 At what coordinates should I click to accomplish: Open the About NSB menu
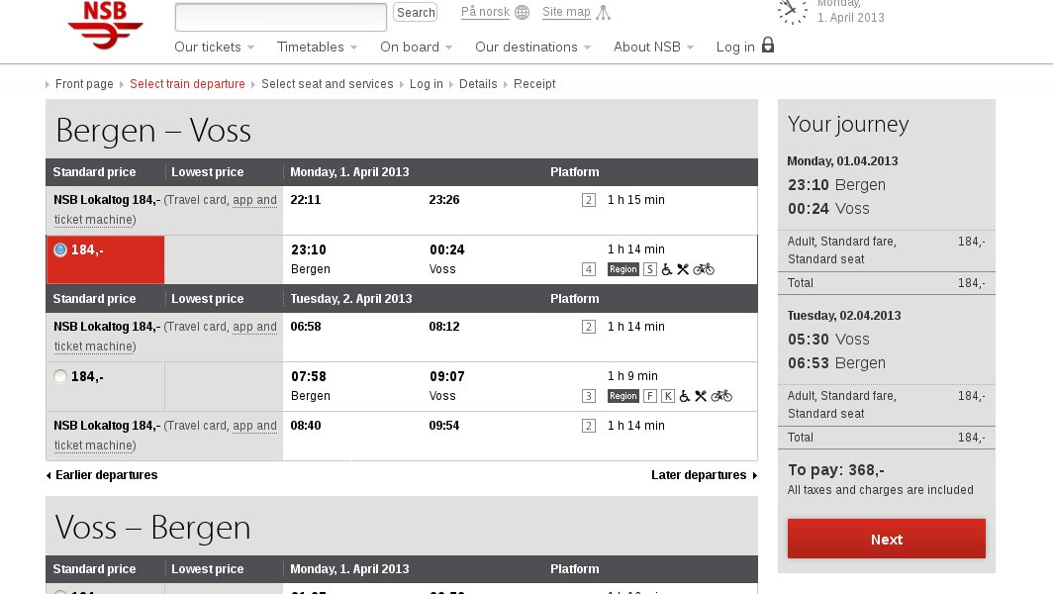[x=653, y=47]
